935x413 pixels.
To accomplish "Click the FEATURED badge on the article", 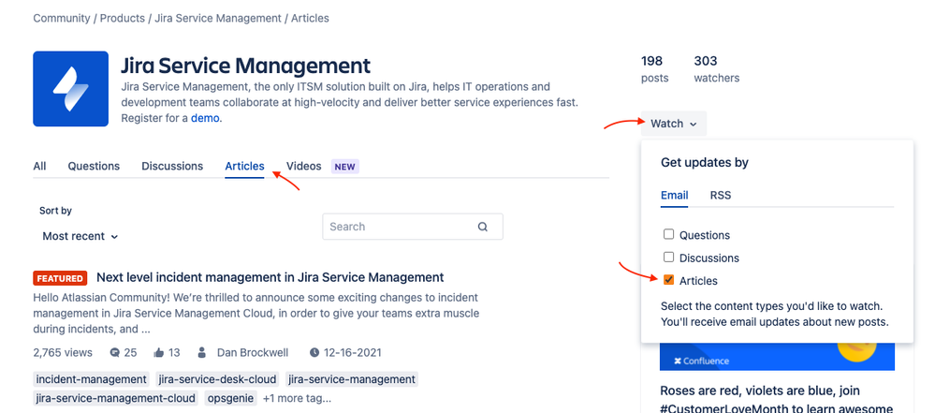I will (x=60, y=278).
